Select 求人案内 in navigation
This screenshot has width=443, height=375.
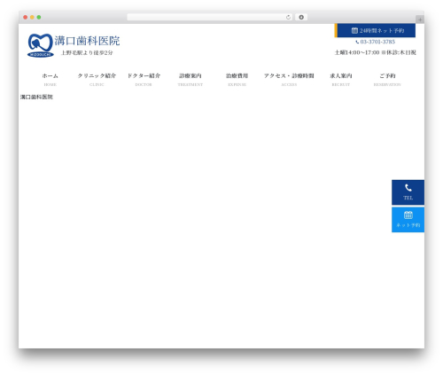[x=341, y=80]
